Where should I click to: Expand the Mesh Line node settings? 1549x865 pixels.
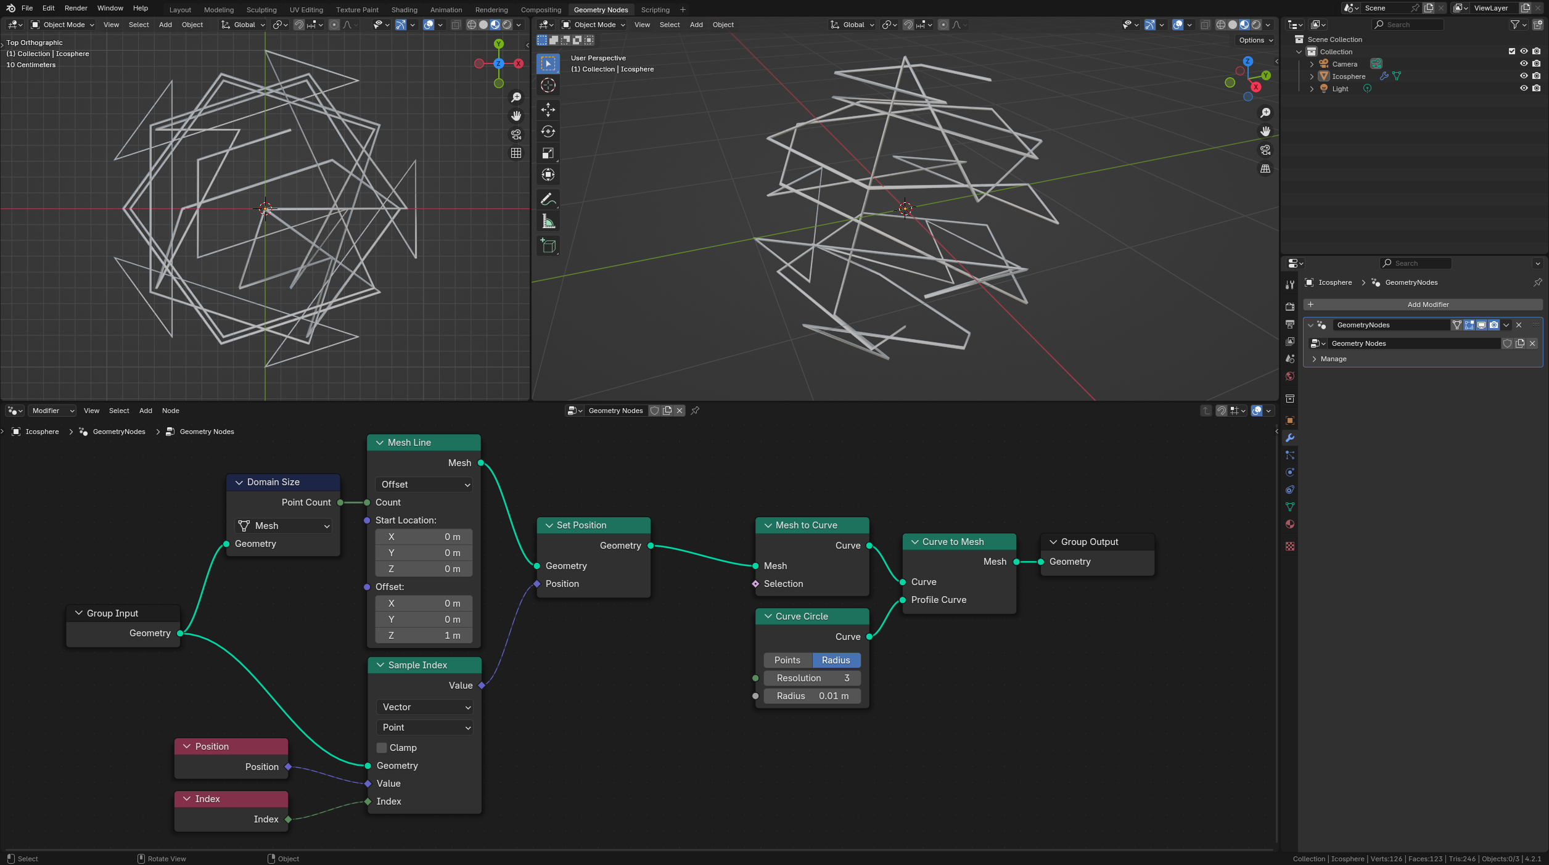point(379,441)
